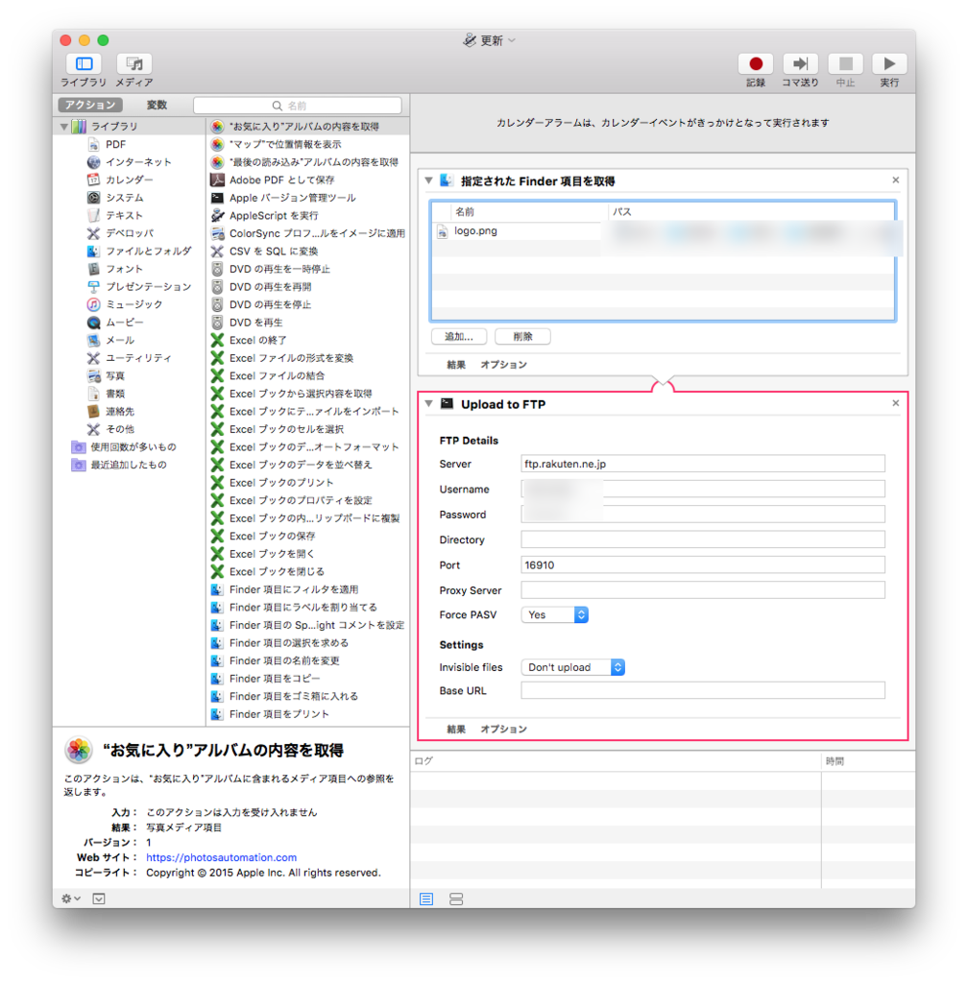Viewport: 968px width, 983px height.
Task: Open オプション of the Upload to FTP action
Action: tap(503, 730)
